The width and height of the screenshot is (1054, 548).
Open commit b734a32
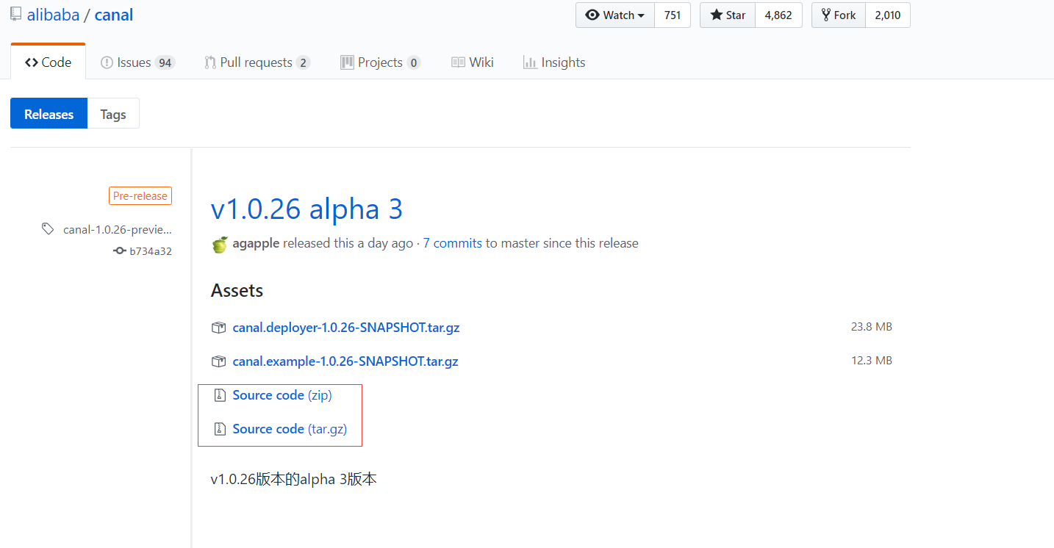pyautogui.click(x=151, y=251)
